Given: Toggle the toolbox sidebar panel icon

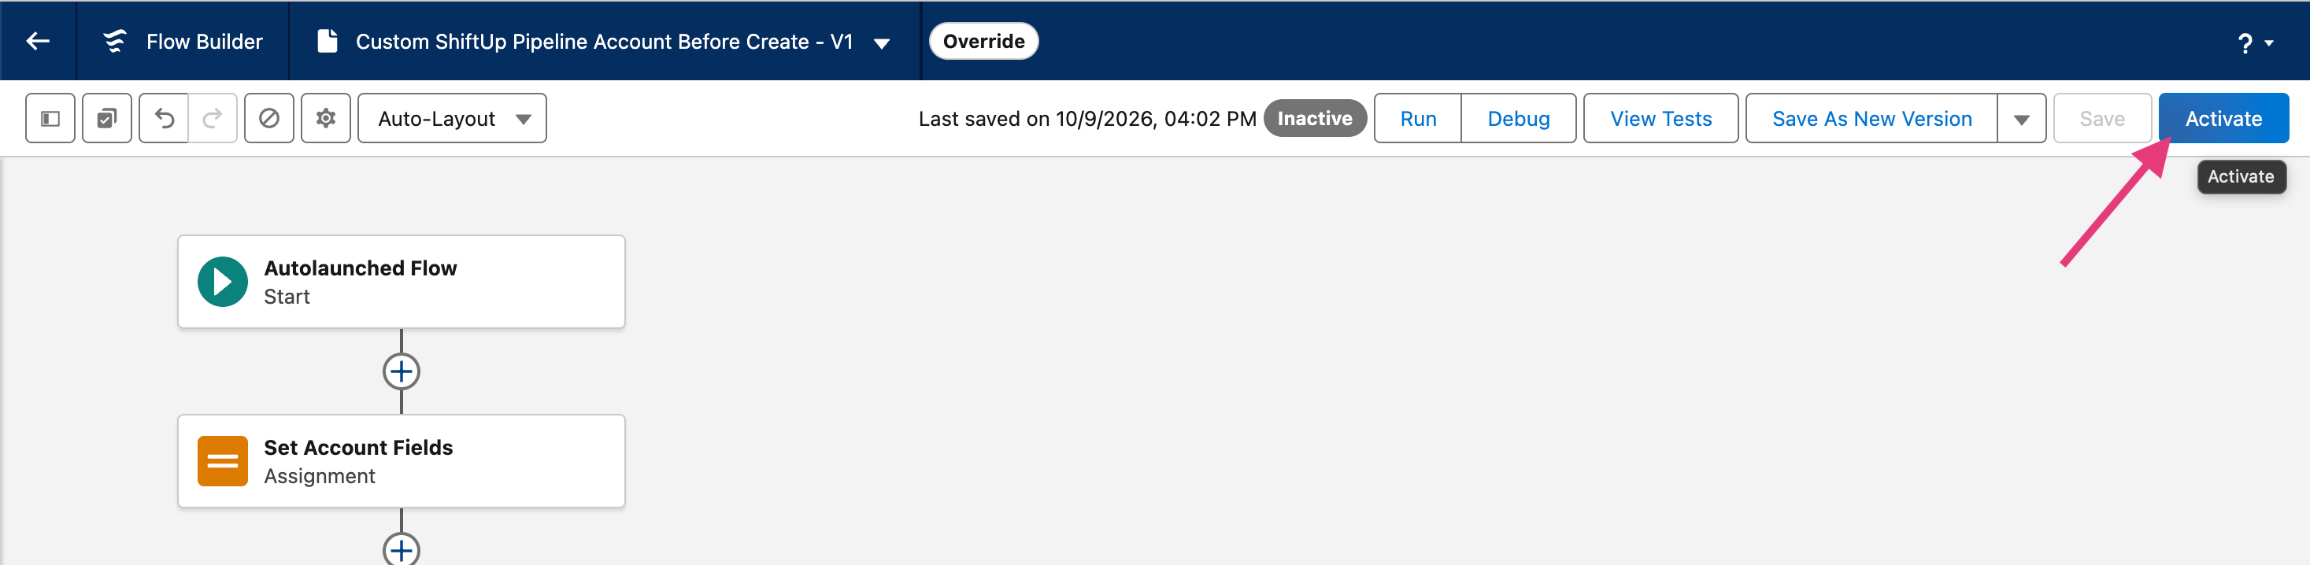Looking at the screenshot, I should click(x=50, y=118).
